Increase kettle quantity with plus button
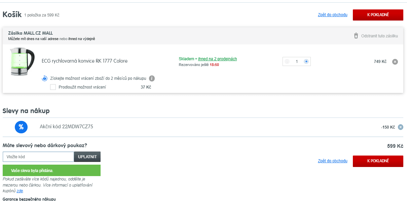 (306, 62)
